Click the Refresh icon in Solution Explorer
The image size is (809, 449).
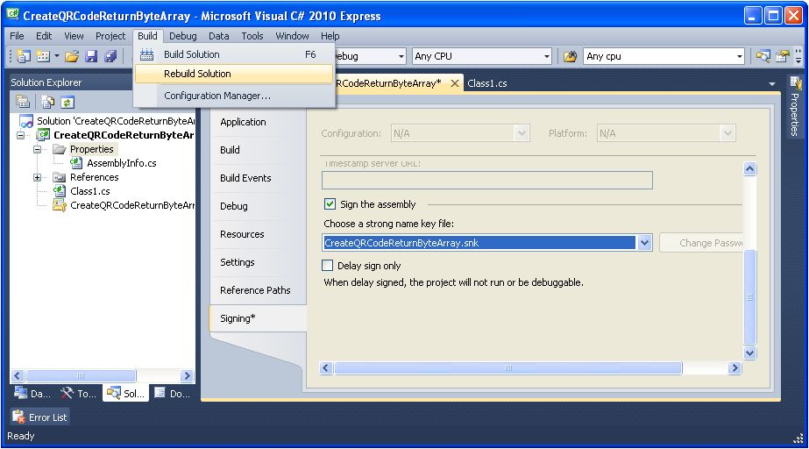coord(67,103)
